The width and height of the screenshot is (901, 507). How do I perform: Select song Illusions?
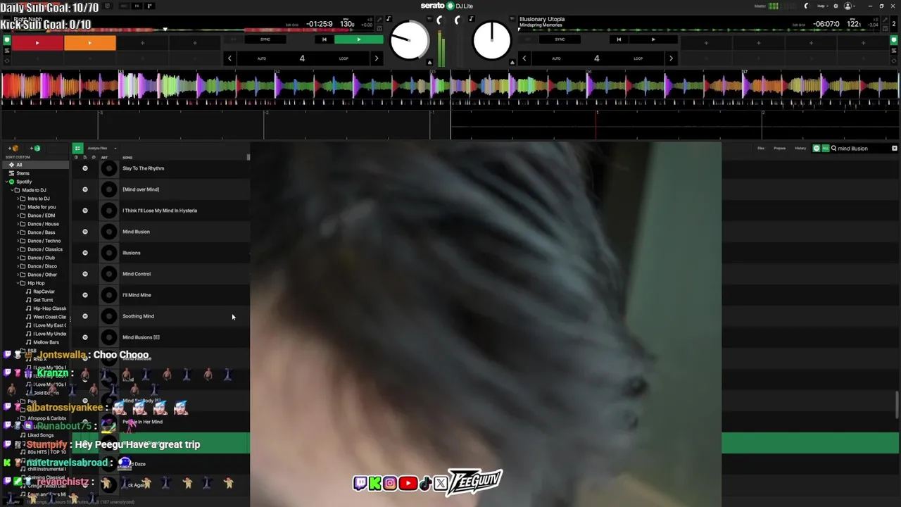coord(131,253)
